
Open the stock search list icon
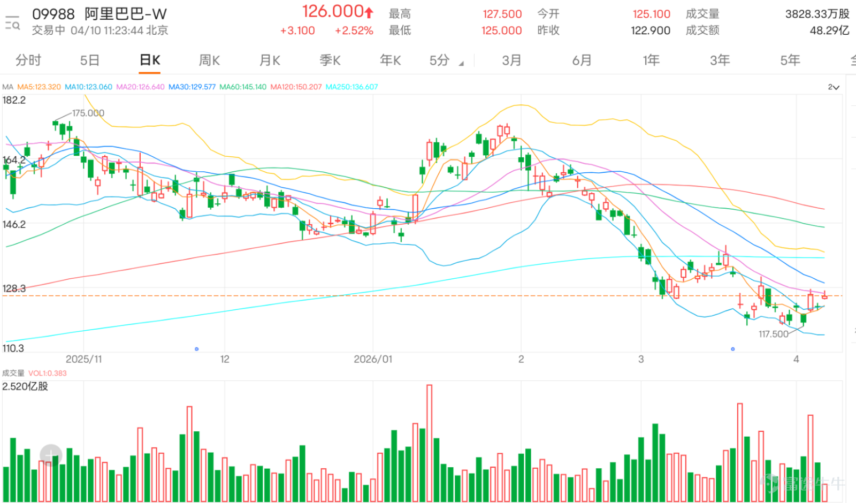pos(12,22)
